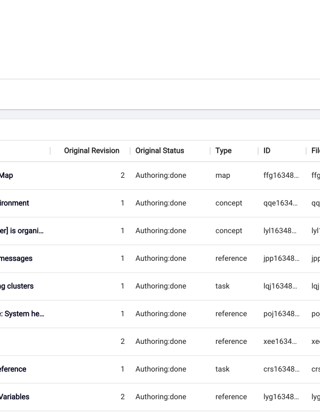Click 'reference' type in jpp16348 row

pos(231,258)
